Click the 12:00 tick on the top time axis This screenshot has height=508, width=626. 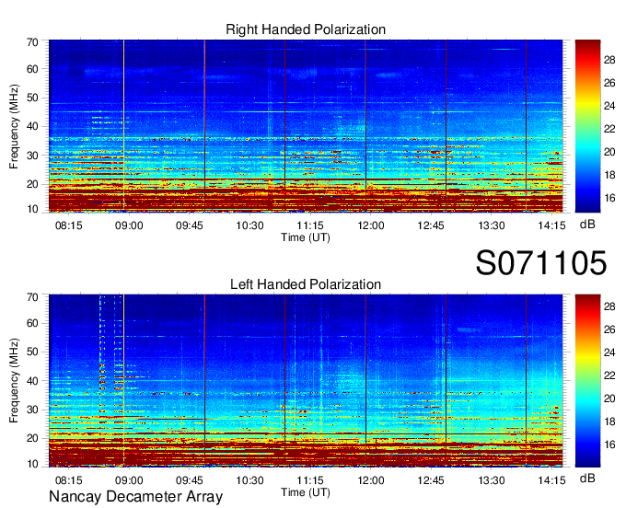coord(370,225)
